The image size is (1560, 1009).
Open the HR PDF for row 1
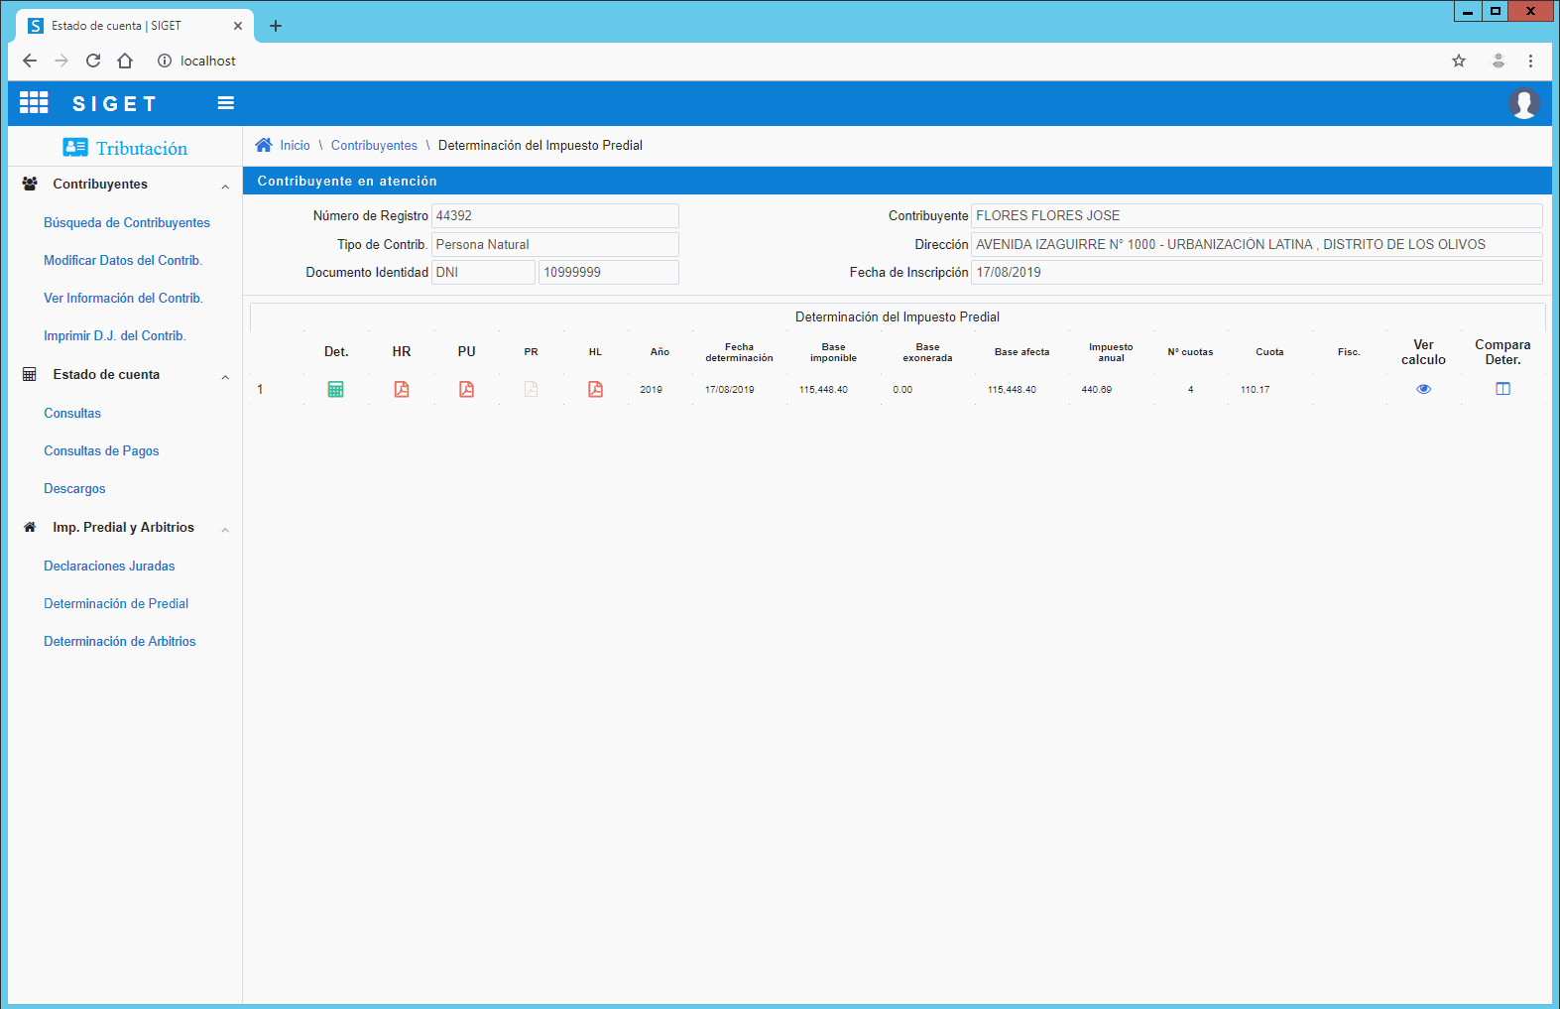(402, 389)
